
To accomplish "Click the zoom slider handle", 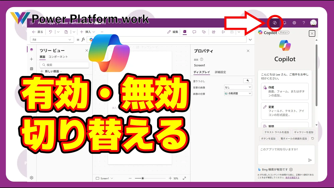I will coord(142,178).
